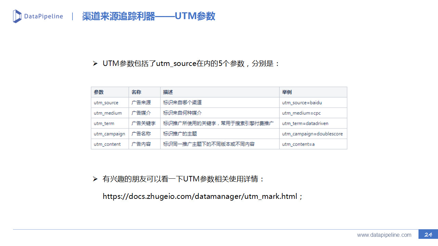
Task: Click the page number 24 badge
Action: click(428, 234)
